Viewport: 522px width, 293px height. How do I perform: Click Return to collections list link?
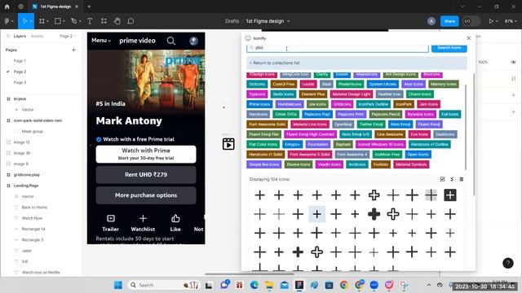(275, 63)
